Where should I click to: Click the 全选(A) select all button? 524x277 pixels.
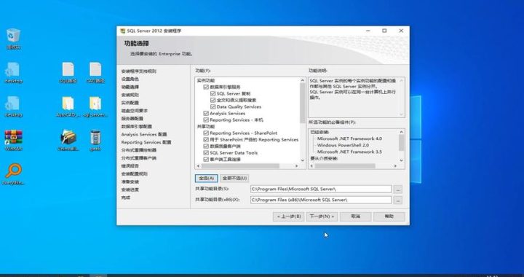click(x=206, y=179)
